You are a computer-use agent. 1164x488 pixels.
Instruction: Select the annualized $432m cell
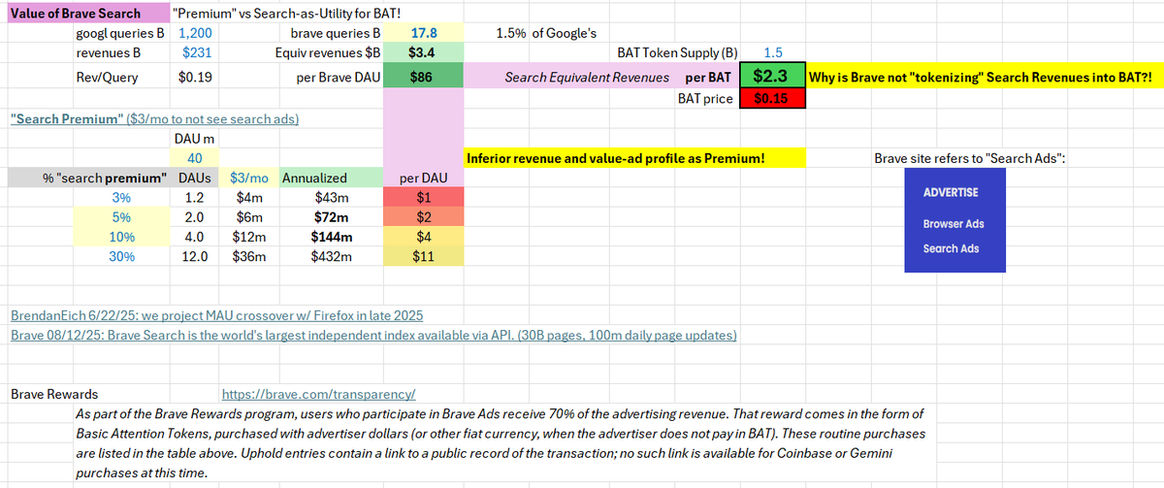coord(332,256)
